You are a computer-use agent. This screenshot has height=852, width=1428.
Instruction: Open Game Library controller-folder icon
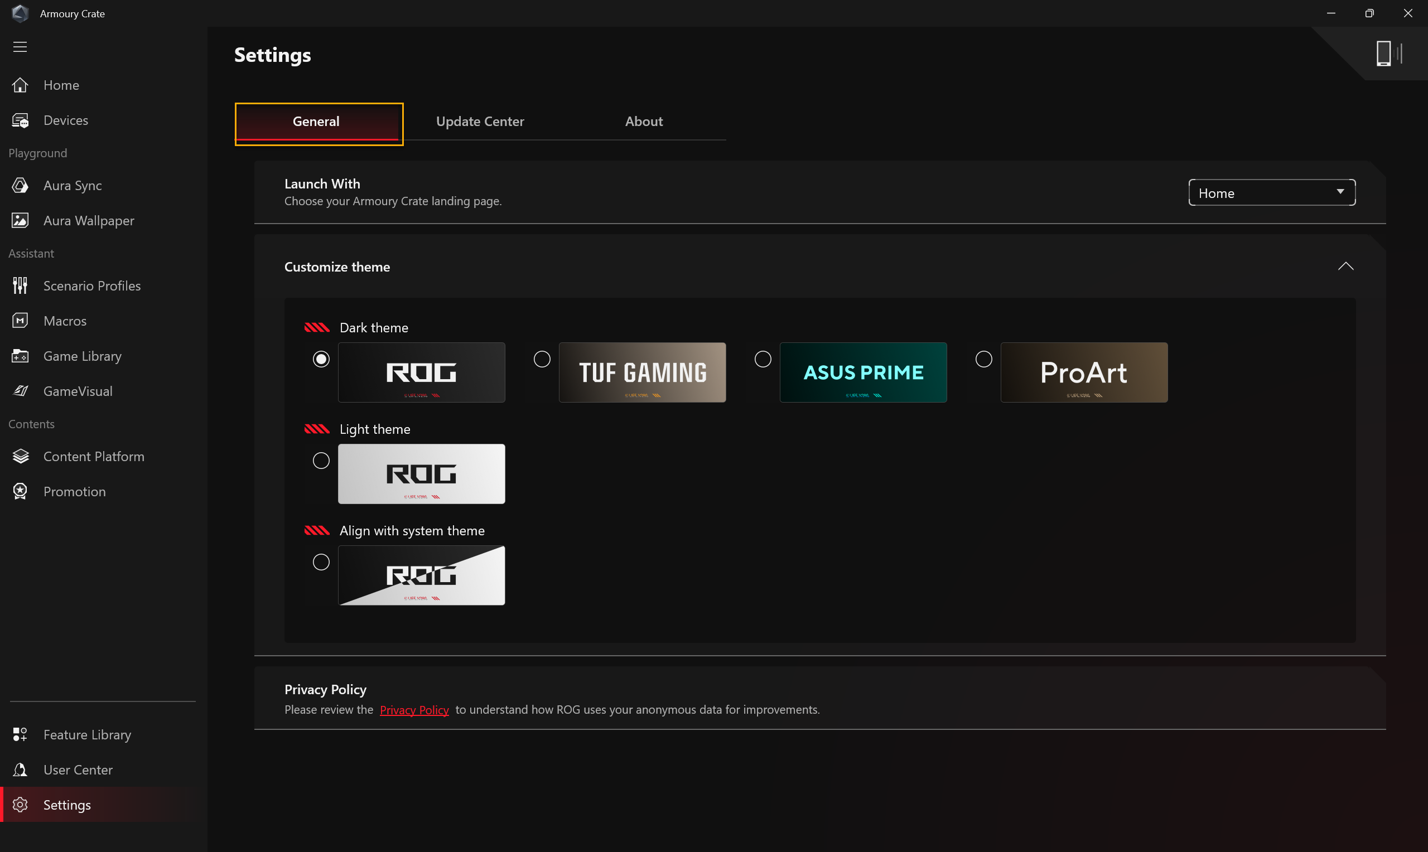20,356
